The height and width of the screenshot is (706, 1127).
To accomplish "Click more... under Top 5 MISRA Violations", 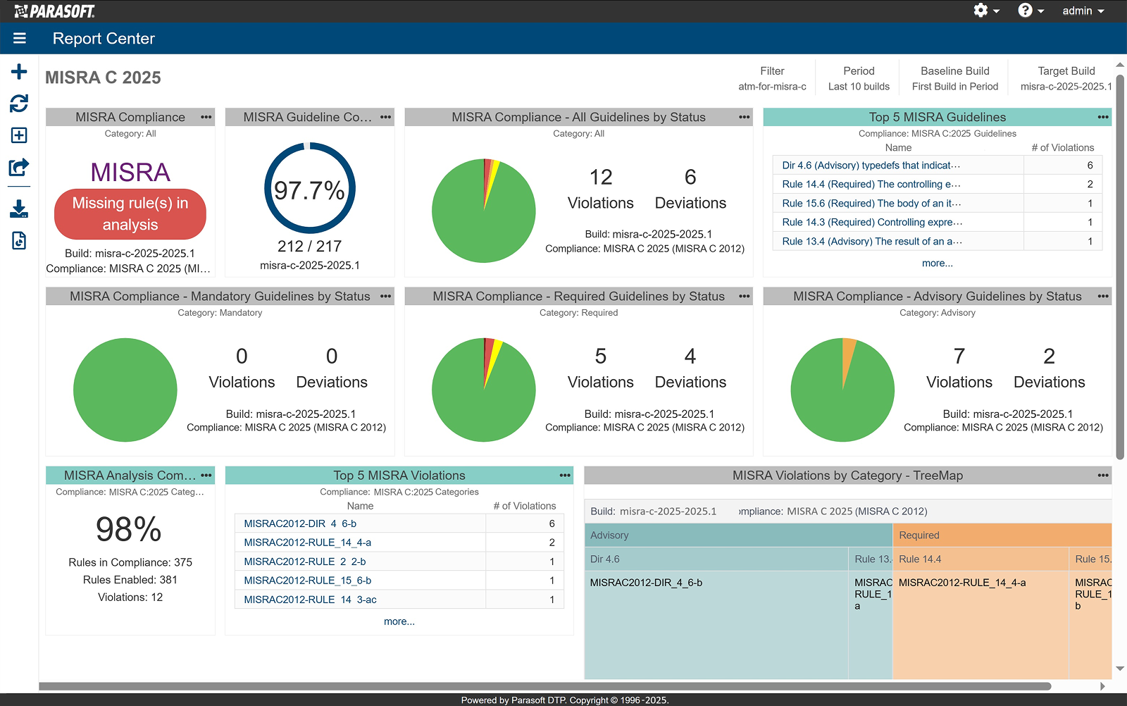I will tap(399, 621).
